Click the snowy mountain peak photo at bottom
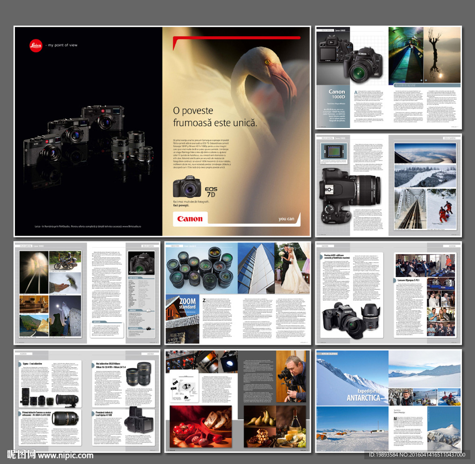The width and height of the screenshot is (475, 464). tap(444, 429)
